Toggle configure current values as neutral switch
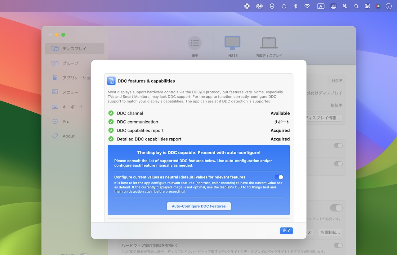The height and width of the screenshot is (255, 397). coord(279,177)
